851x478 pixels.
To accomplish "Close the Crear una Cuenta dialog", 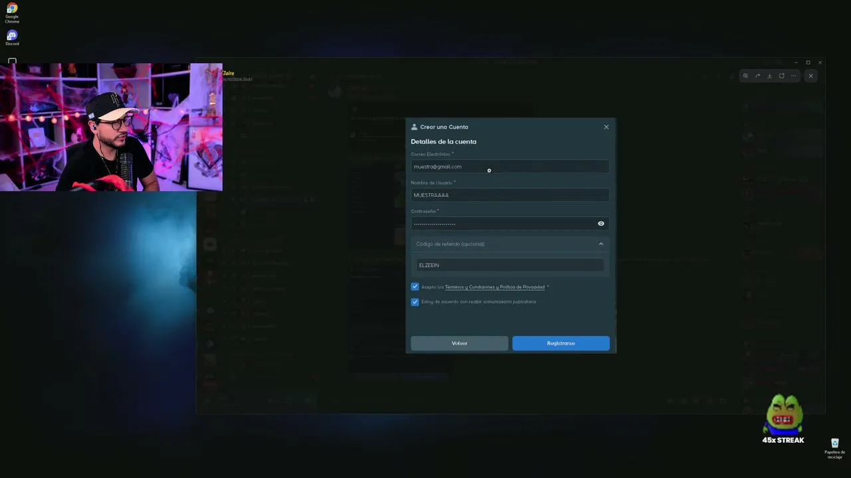I will (x=606, y=127).
